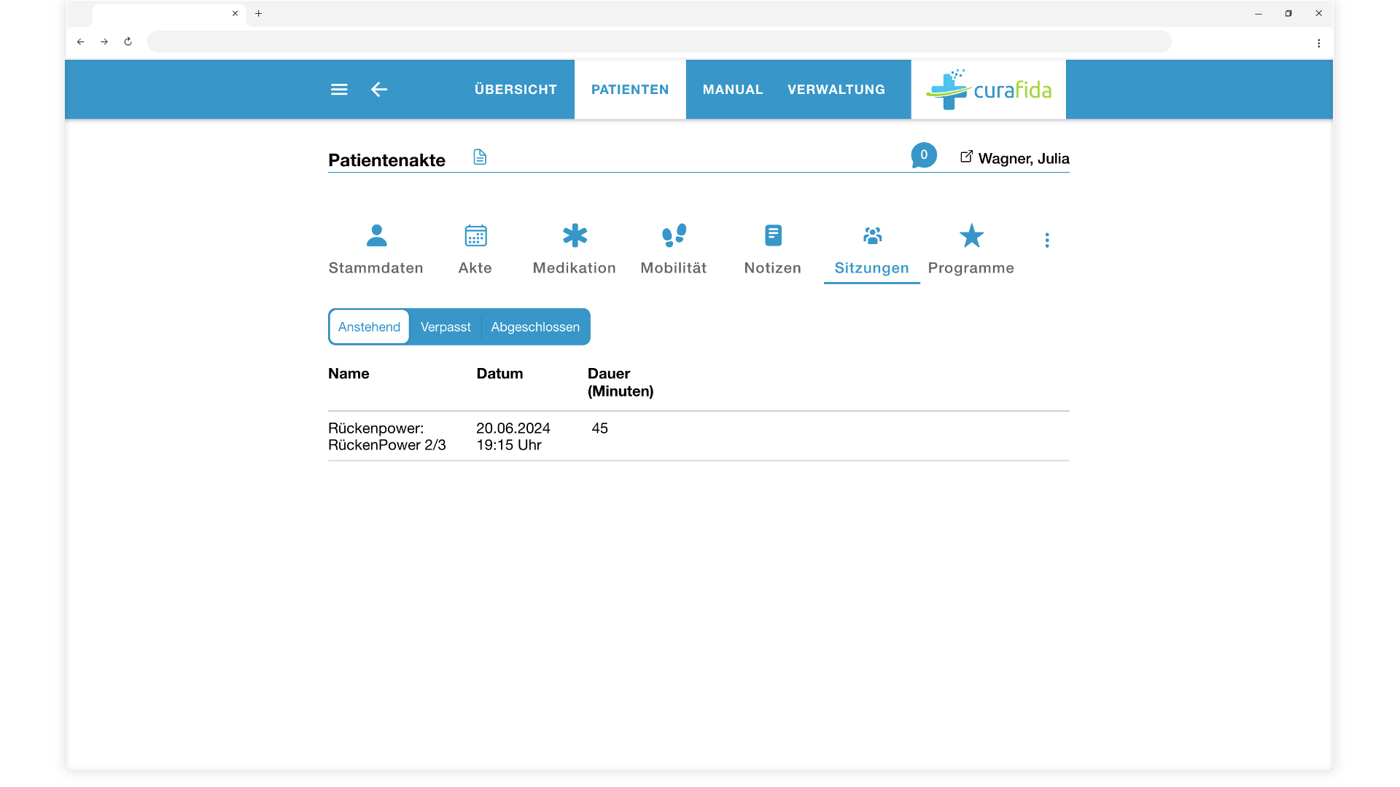
Task: Open the ÜBERSICHT navigation item
Action: point(516,90)
